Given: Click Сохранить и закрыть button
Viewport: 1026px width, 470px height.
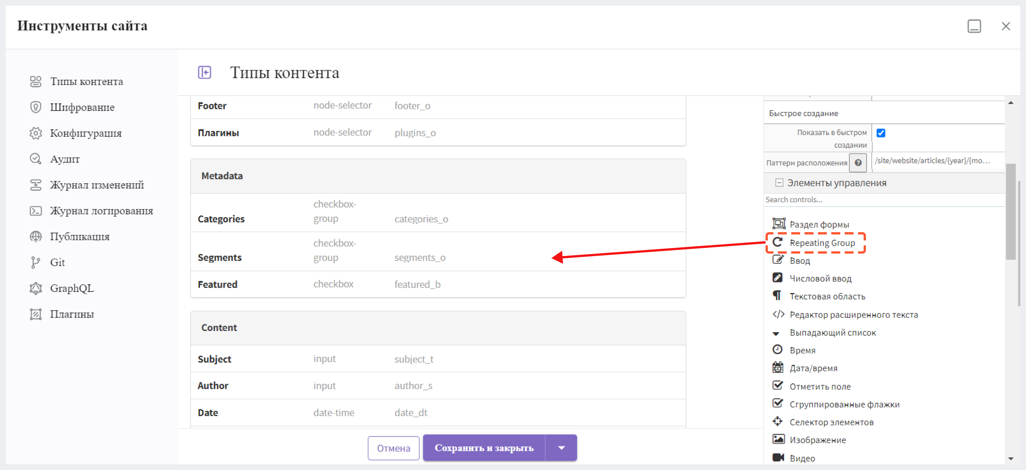Looking at the screenshot, I should click(484, 448).
